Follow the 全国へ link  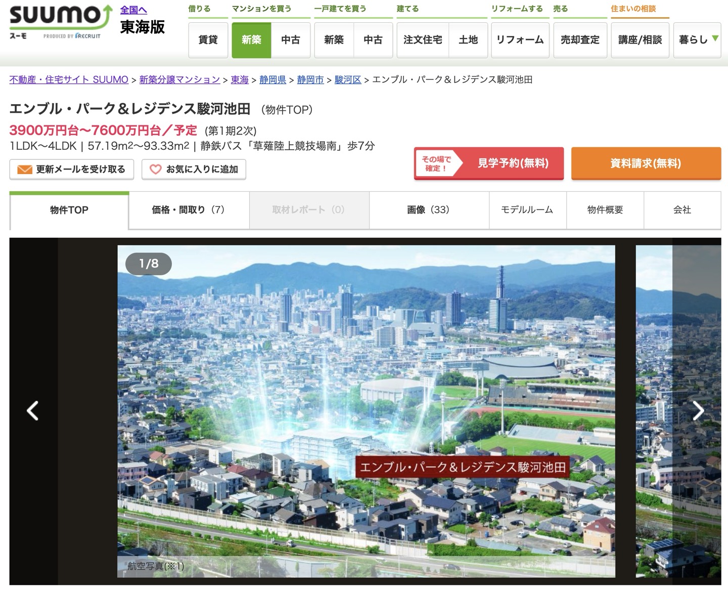pos(133,10)
